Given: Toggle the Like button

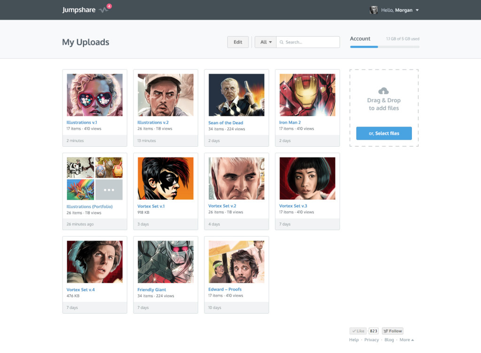Looking at the screenshot, I should point(357,330).
